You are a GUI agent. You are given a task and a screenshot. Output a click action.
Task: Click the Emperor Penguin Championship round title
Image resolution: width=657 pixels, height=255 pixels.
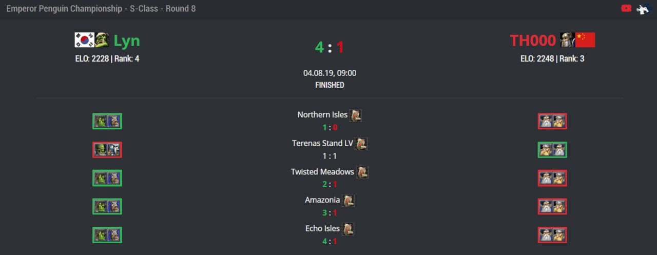click(101, 9)
